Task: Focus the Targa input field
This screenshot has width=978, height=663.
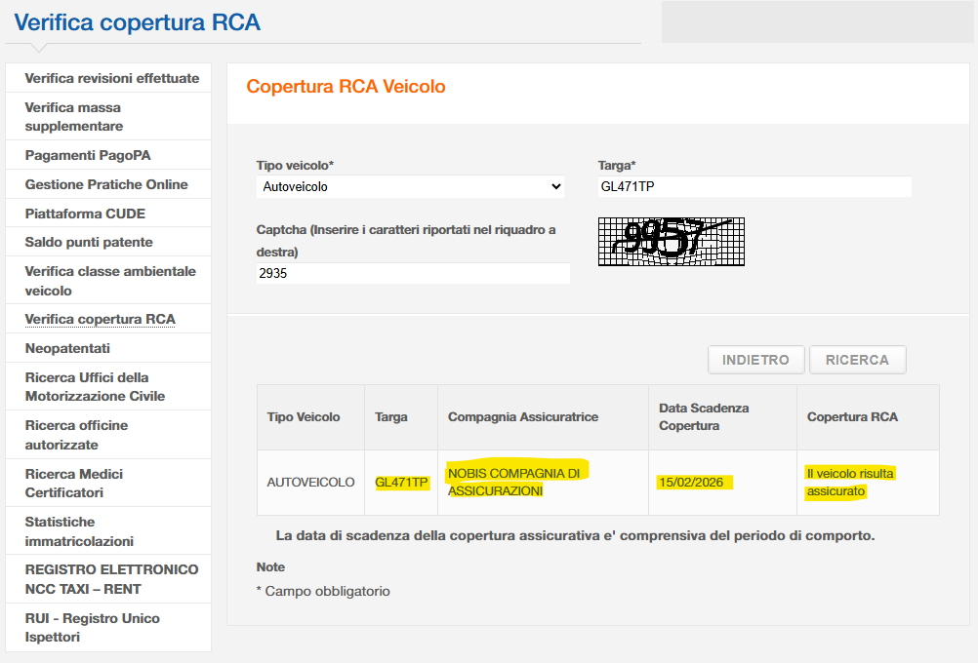Action: click(x=754, y=186)
